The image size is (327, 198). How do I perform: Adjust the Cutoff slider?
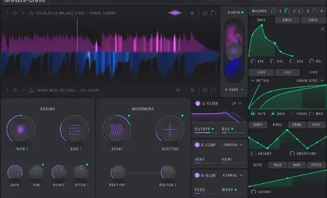point(205,133)
